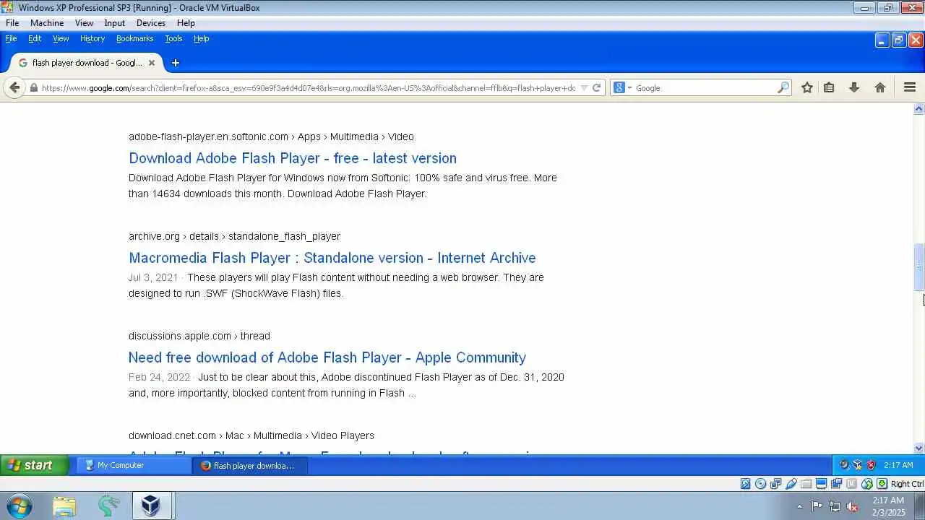925x520 pixels.
Task: Click the Firefox URL address field
Action: coord(309,88)
